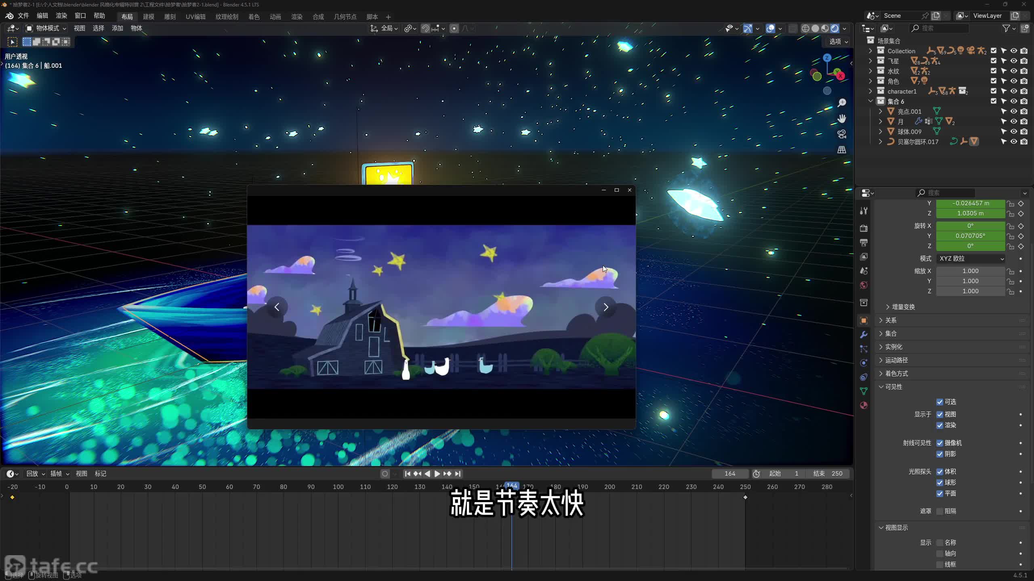Expand the 关系 panel
Viewport: 1034px width, 581px height.
coord(891,320)
